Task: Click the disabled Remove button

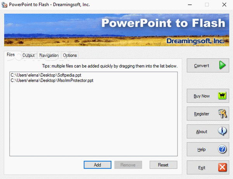Action: point(128,165)
